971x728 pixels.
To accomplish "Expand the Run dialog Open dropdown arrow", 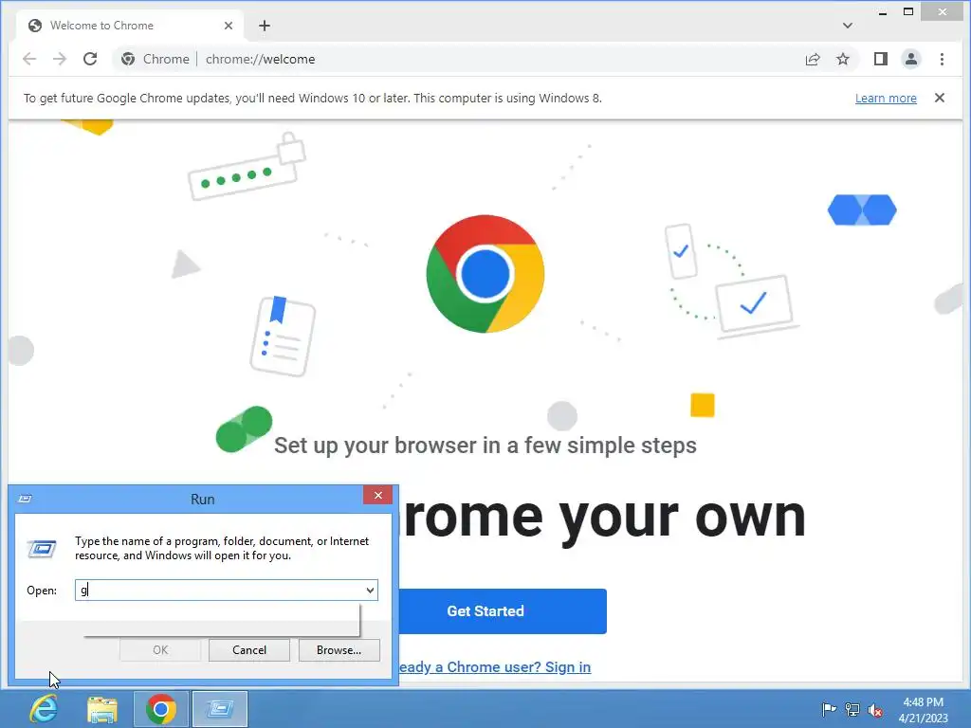I will click(371, 590).
